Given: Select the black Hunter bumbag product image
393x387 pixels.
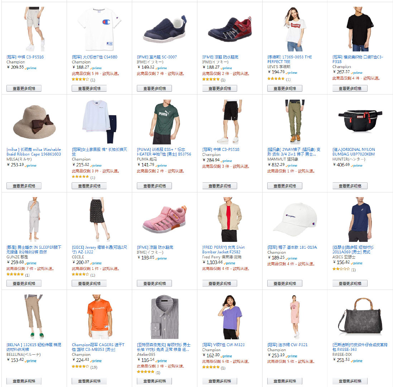Looking at the screenshot, I should tap(360, 121).
